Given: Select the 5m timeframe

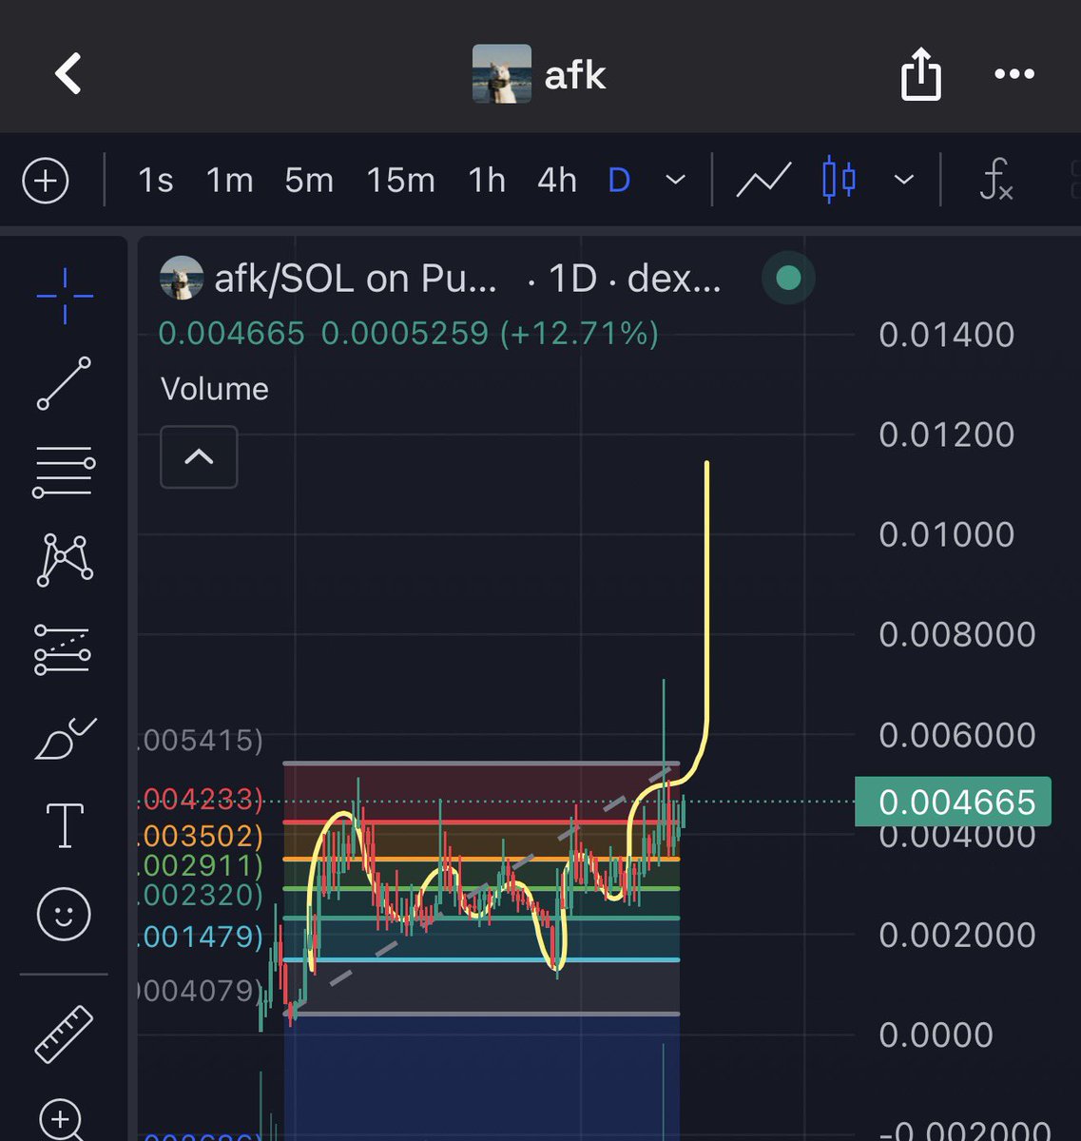Looking at the screenshot, I should (309, 180).
